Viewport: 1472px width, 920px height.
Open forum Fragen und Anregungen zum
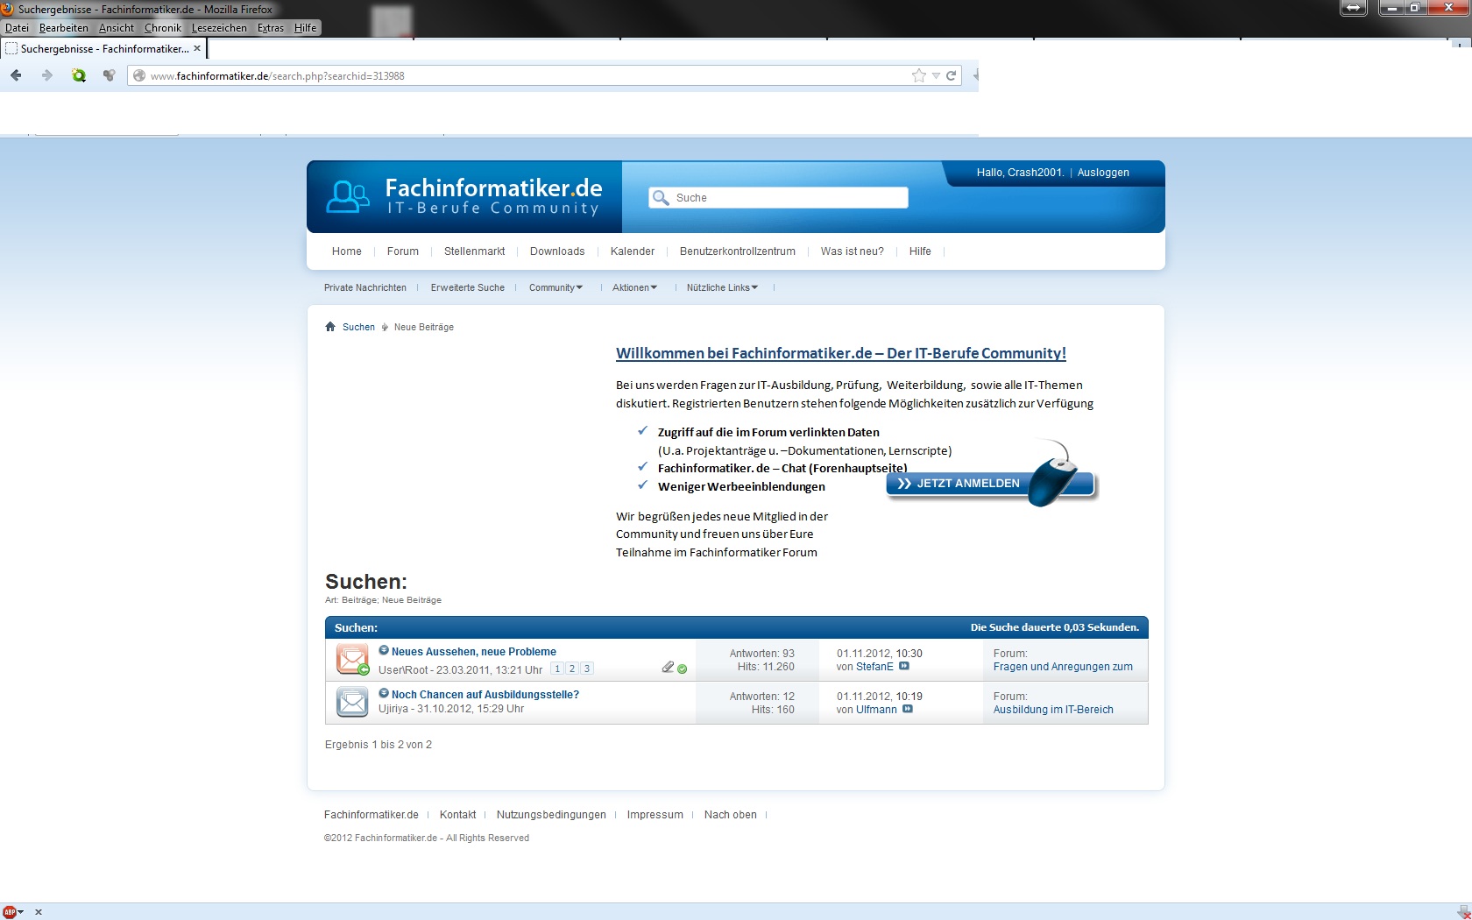point(1063,667)
